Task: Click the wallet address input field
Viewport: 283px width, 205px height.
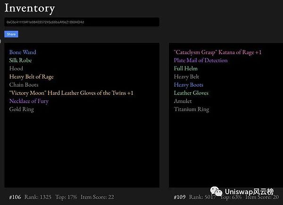Action: tap(82, 22)
